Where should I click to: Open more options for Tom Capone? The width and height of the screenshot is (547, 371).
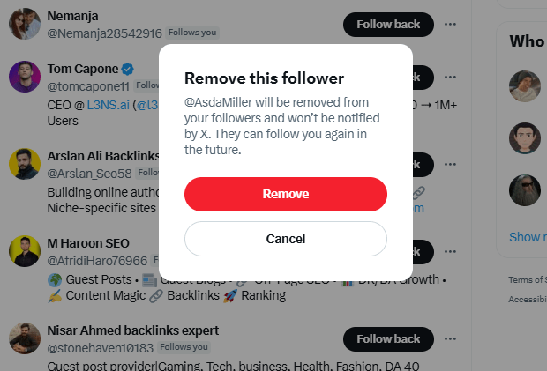click(x=451, y=77)
